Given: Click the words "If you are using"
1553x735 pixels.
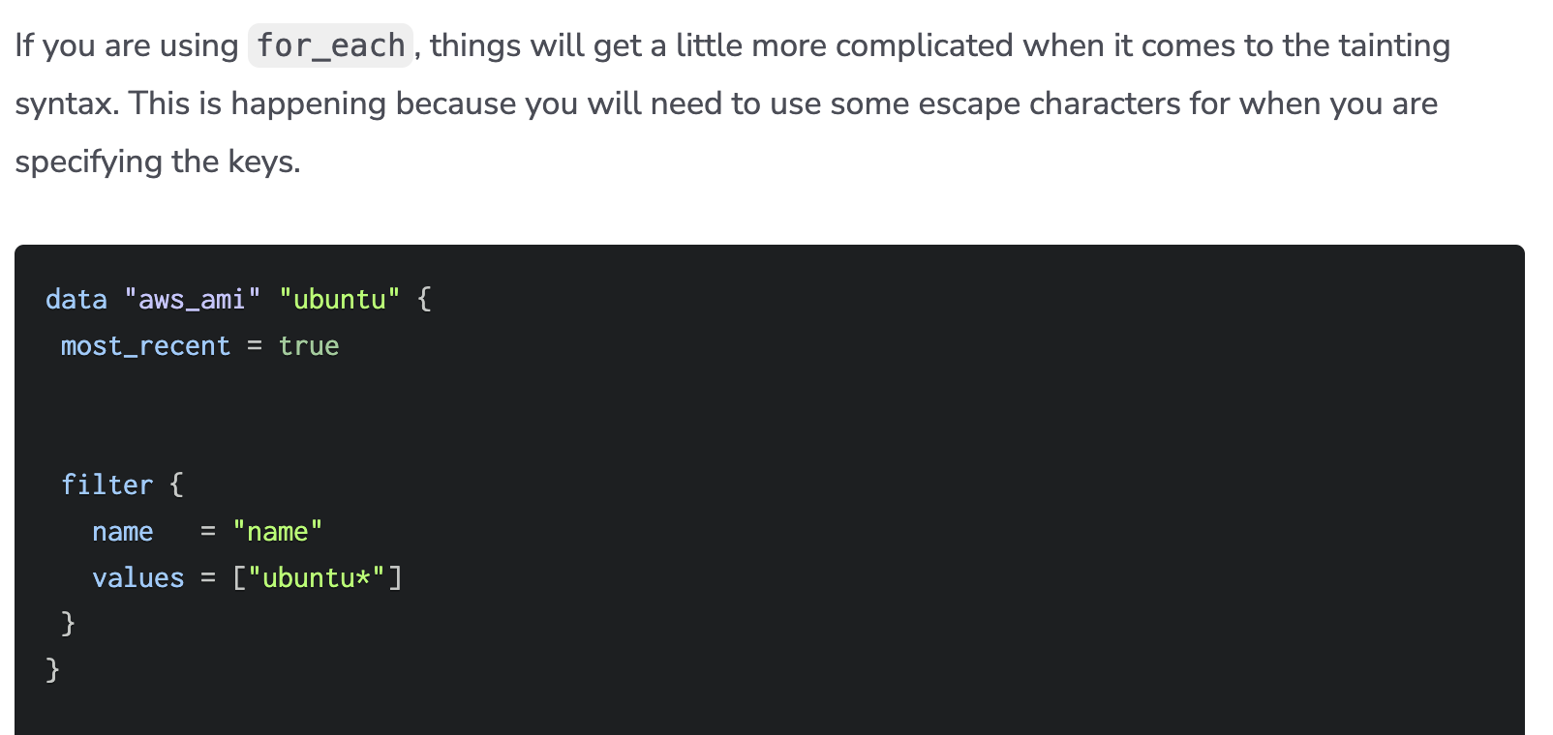Looking at the screenshot, I should click(x=126, y=45).
